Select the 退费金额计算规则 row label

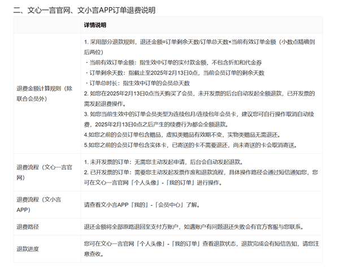tap(44, 93)
